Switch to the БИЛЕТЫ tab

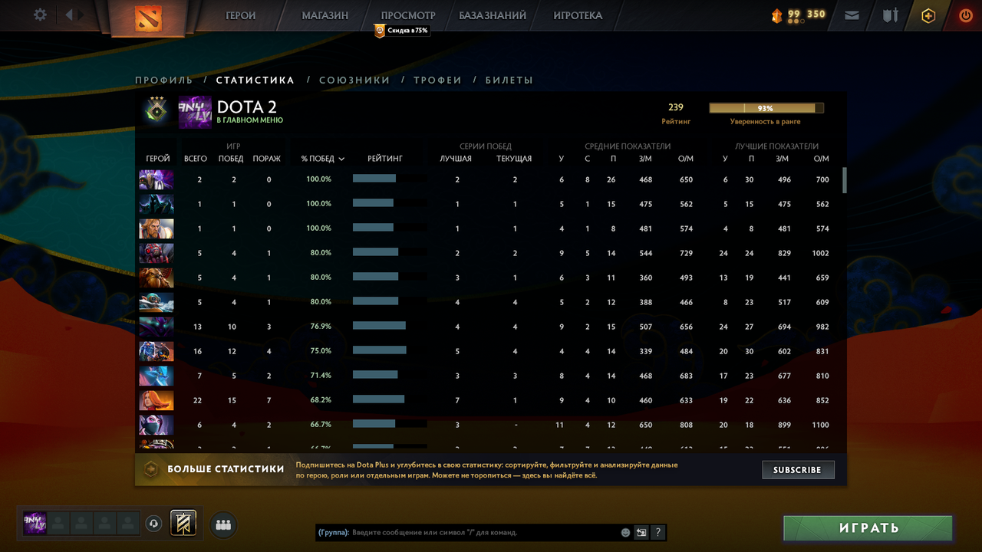pos(509,80)
